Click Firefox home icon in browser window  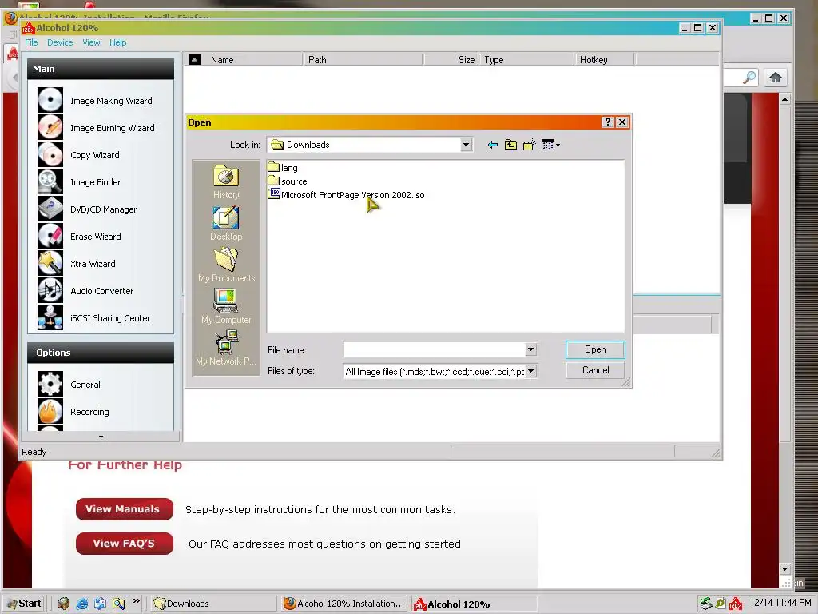(776, 78)
